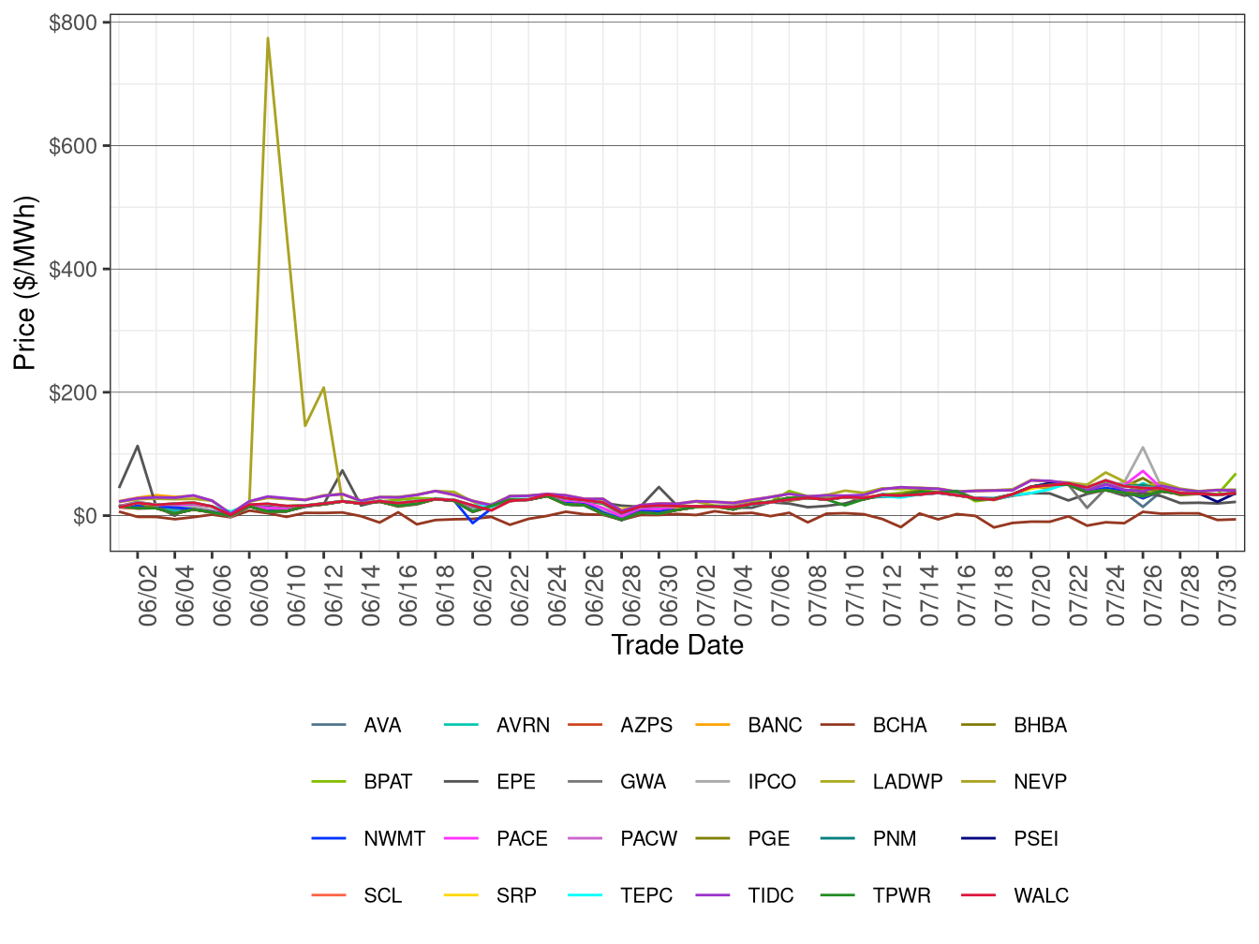Click the SRP legend label
Screen dimensions: 1259x944
(516, 896)
